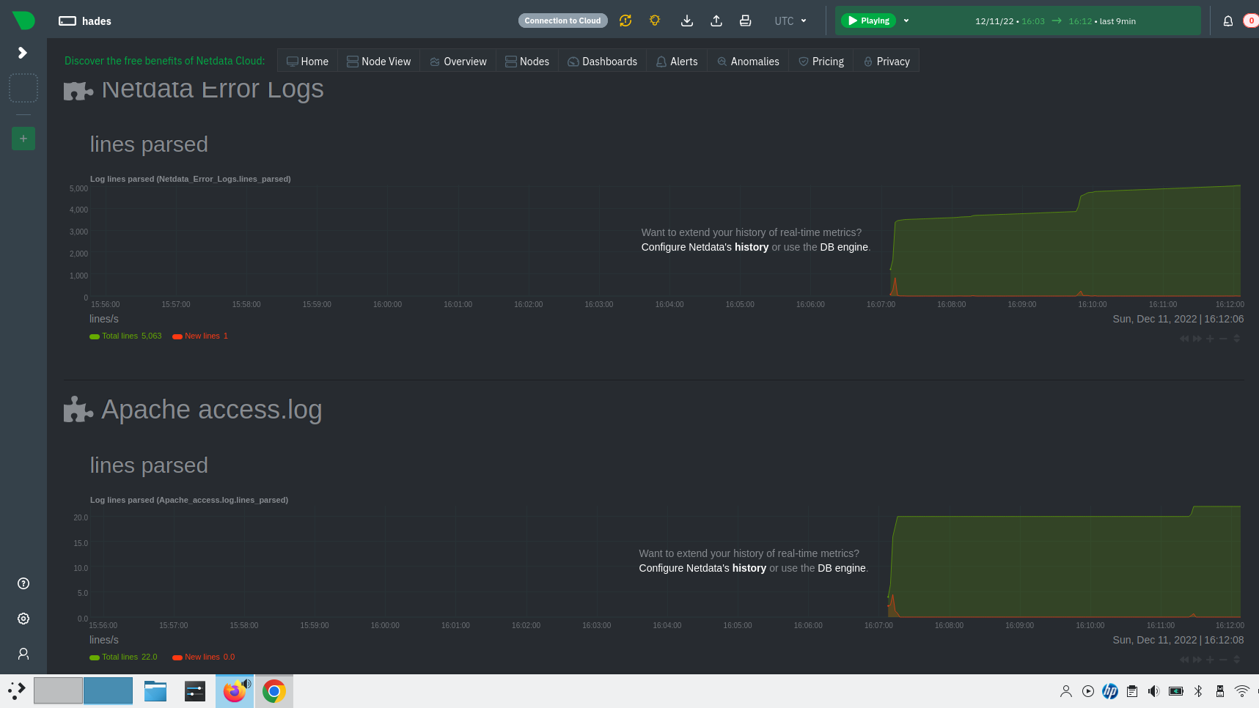Open the Home tab

pyautogui.click(x=307, y=61)
